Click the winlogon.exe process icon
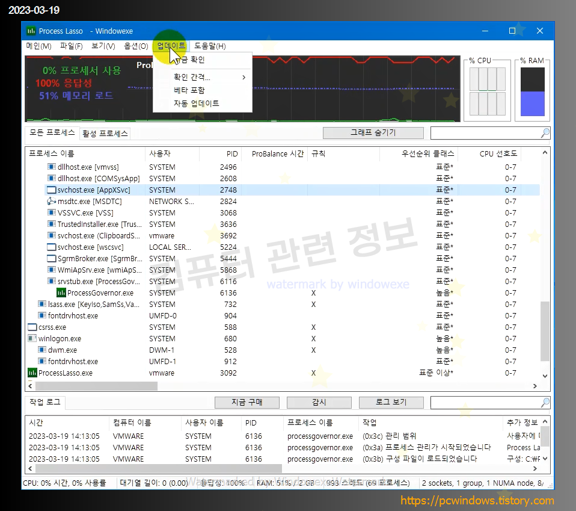The width and height of the screenshot is (576, 511). [32, 338]
